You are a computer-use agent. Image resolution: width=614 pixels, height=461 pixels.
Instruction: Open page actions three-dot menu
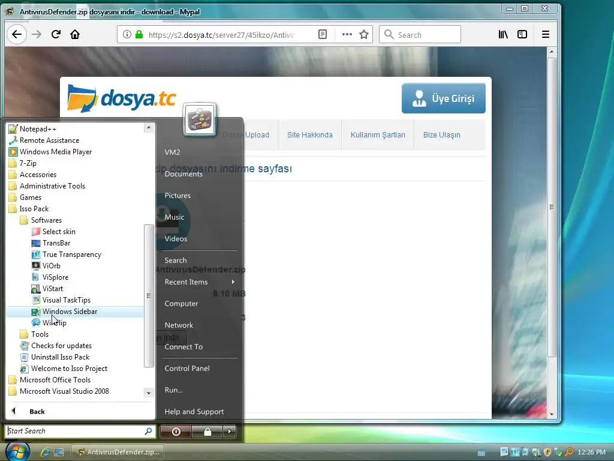click(x=347, y=34)
